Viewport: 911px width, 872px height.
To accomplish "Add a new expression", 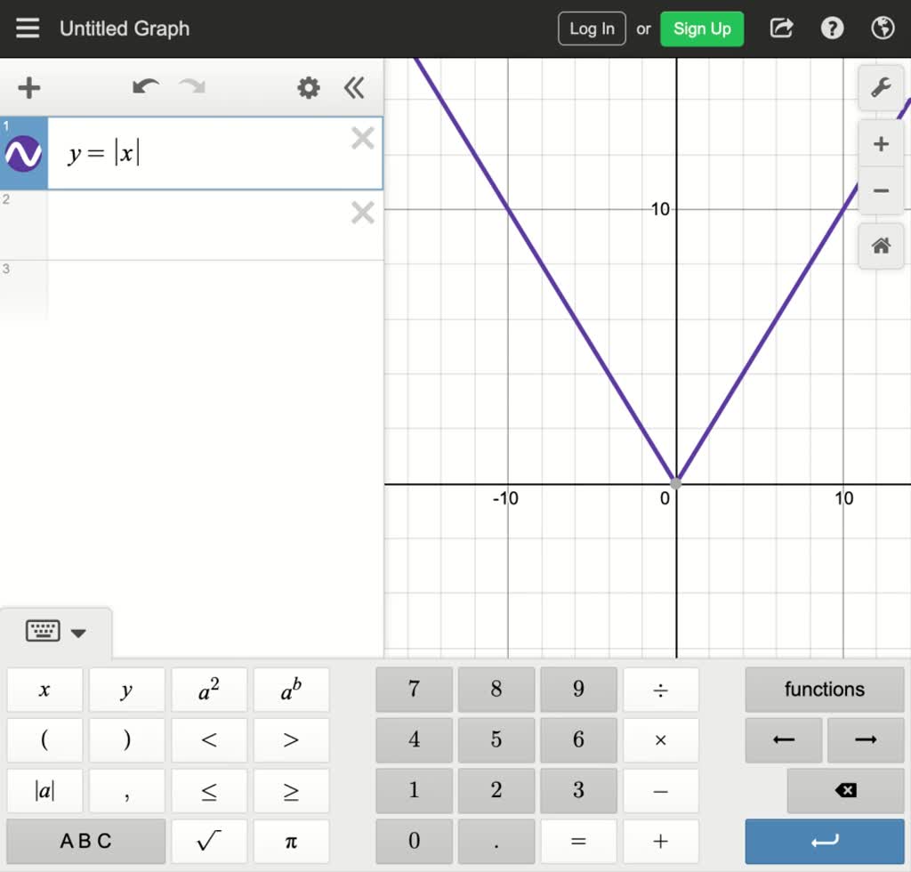I will coord(28,87).
